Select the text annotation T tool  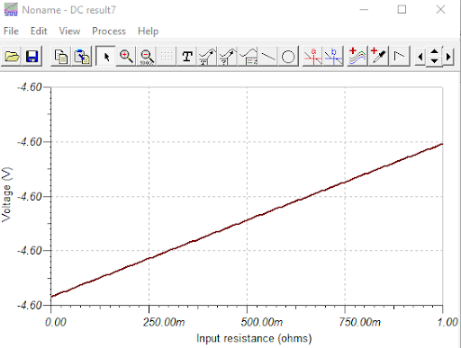click(x=187, y=57)
